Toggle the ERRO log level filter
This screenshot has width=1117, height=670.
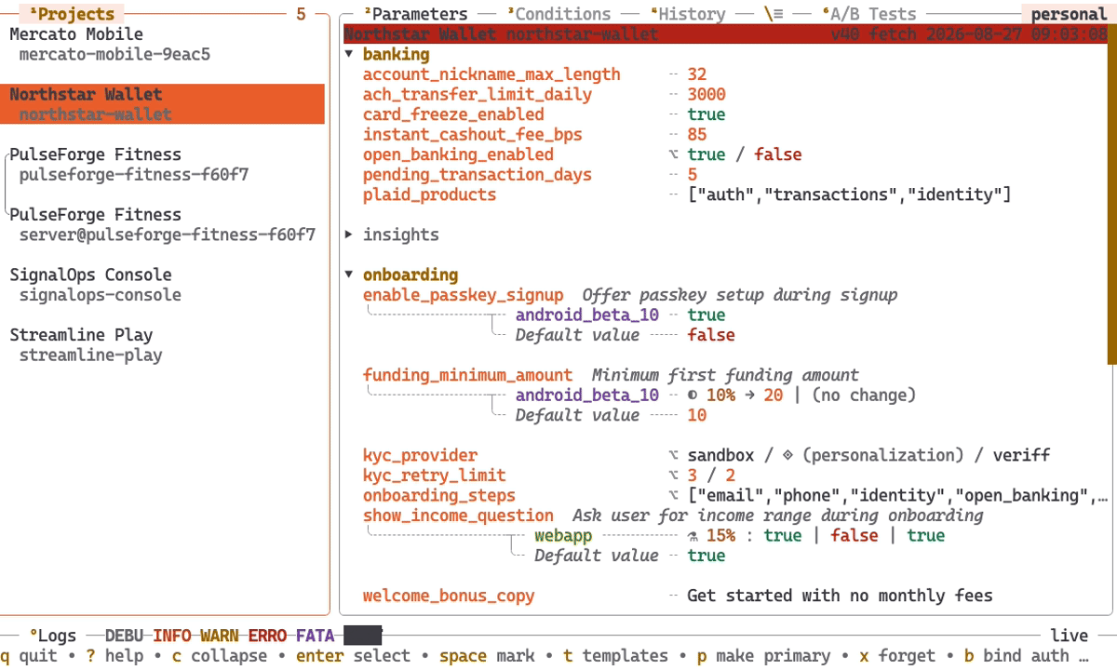click(267, 636)
